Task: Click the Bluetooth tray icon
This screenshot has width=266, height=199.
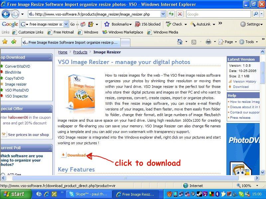Action: (217, 194)
